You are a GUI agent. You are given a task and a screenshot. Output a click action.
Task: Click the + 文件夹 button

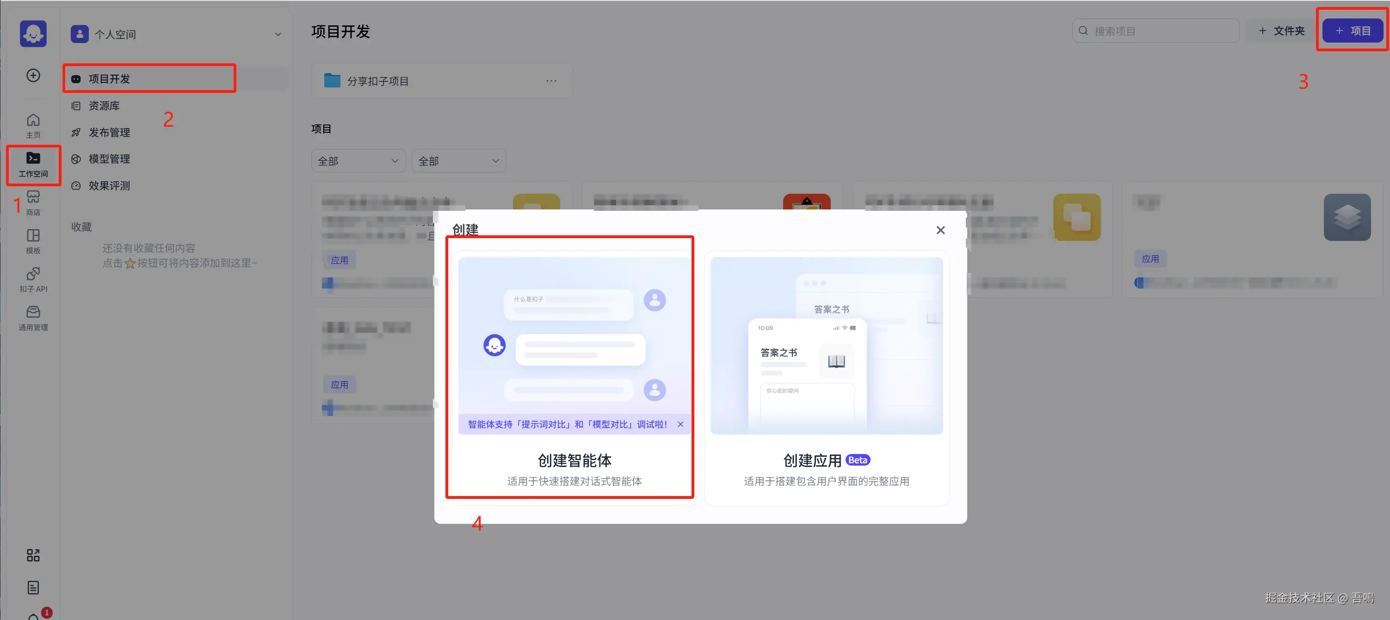[x=1282, y=31]
